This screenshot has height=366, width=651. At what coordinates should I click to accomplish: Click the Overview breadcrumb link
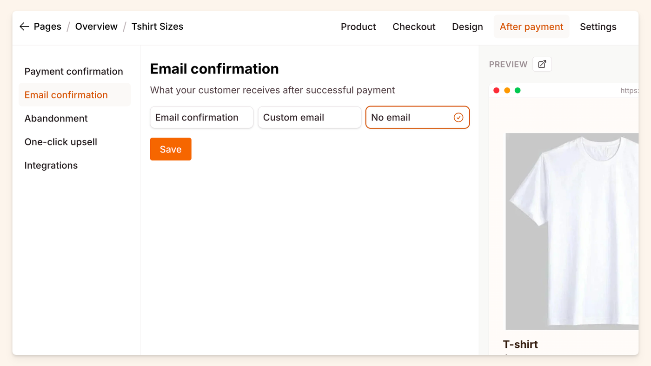(96, 27)
